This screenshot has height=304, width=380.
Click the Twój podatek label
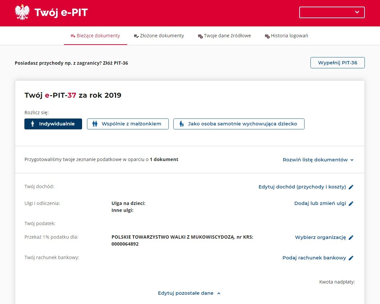coord(40,223)
